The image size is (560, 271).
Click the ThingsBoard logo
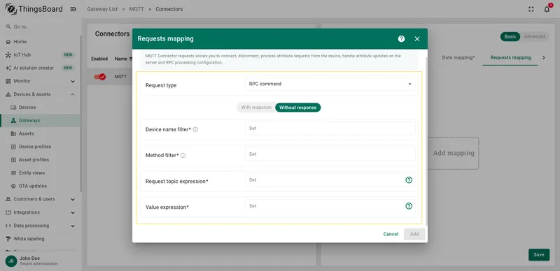[34, 9]
